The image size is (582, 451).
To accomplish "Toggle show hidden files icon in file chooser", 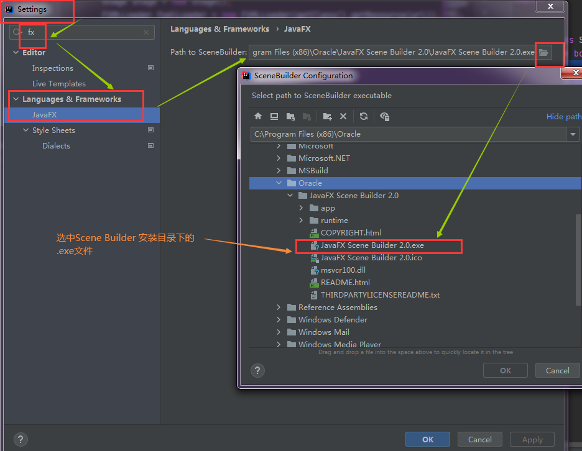I will point(386,117).
